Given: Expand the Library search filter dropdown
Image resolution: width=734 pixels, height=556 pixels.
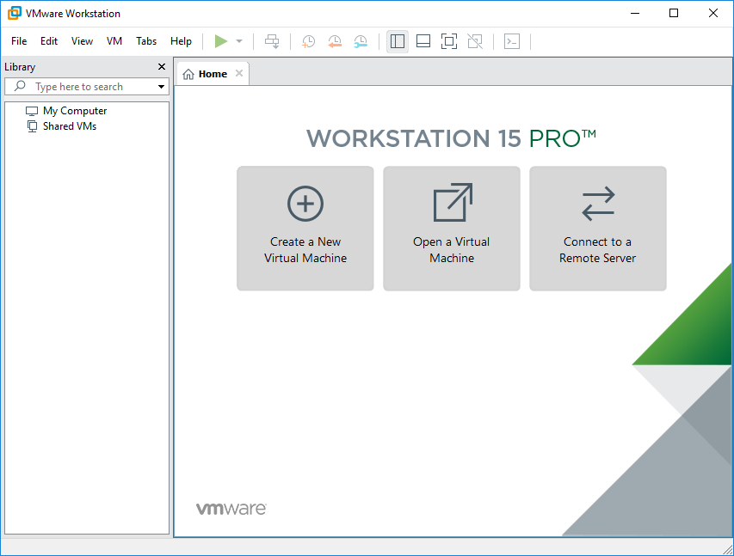Looking at the screenshot, I should click(160, 86).
